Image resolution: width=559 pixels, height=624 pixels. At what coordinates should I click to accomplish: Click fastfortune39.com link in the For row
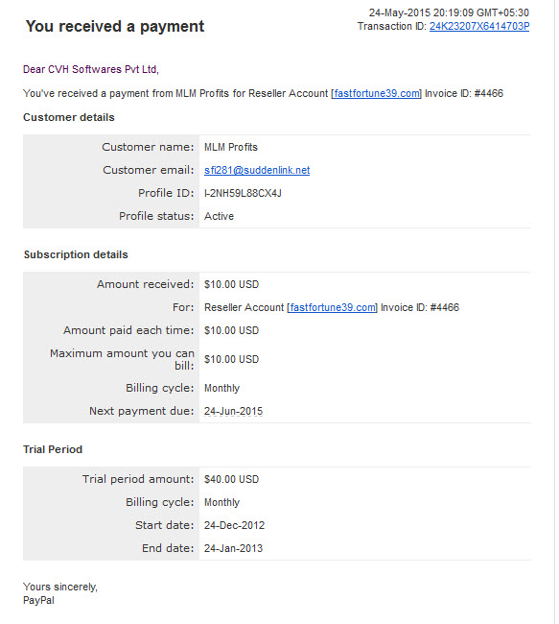[x=332, y=307]
